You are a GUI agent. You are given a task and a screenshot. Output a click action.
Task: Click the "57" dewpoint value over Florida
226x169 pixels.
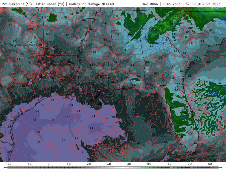pyautogui.click(x=192, y=121)
